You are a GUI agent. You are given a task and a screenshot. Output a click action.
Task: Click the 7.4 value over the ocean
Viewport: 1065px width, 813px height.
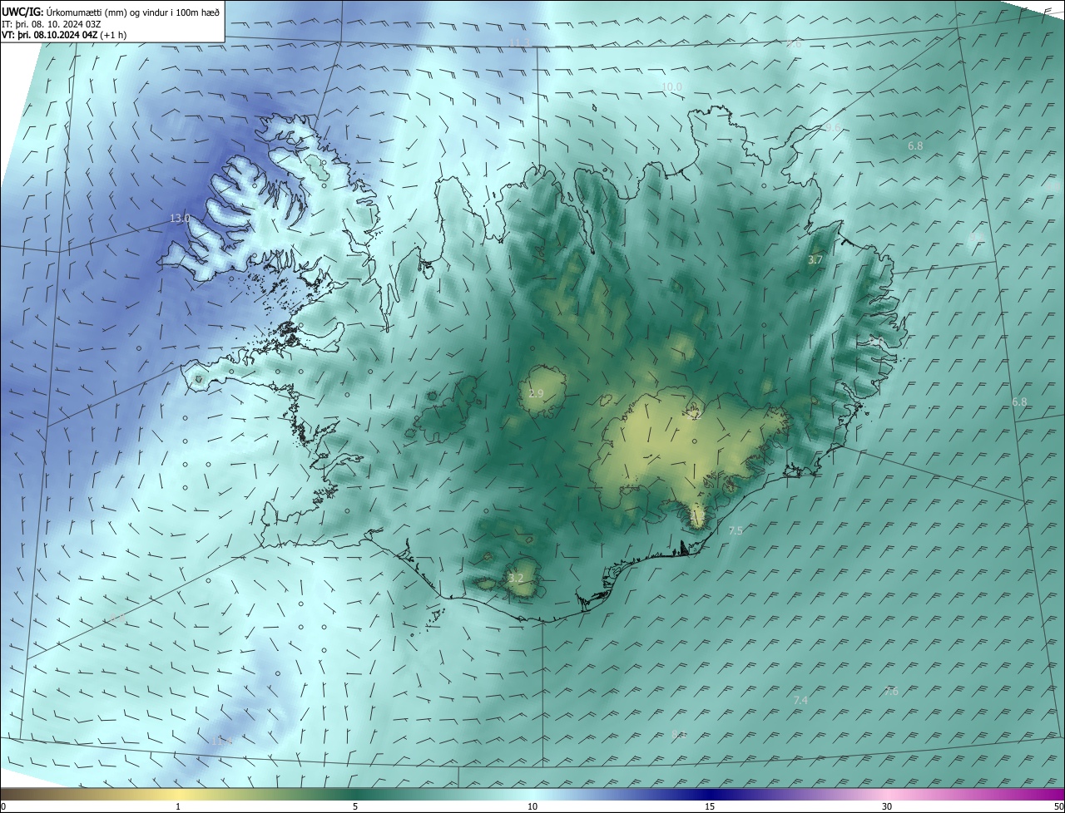click(x=800, y=701)
